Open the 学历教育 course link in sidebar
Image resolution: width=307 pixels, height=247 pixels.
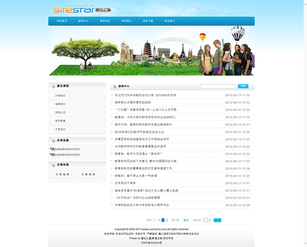coord(60,121)
